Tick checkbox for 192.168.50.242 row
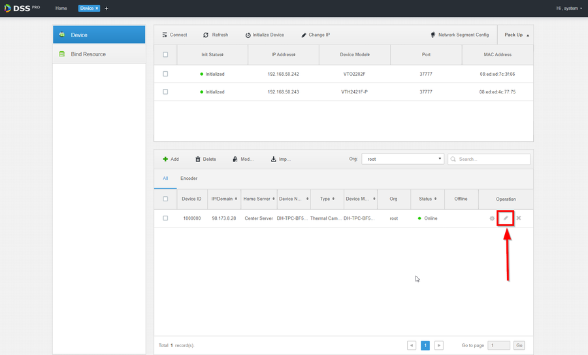The width and height of the screenshot is (588, 355). 165,75
